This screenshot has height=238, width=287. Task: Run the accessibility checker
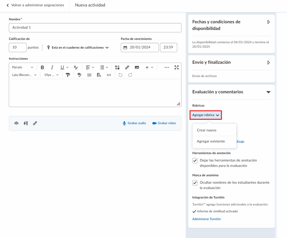[80, 75]
